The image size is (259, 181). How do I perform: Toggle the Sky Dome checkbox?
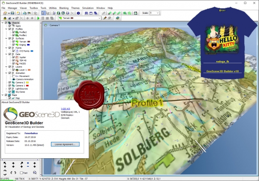point(10,92)
